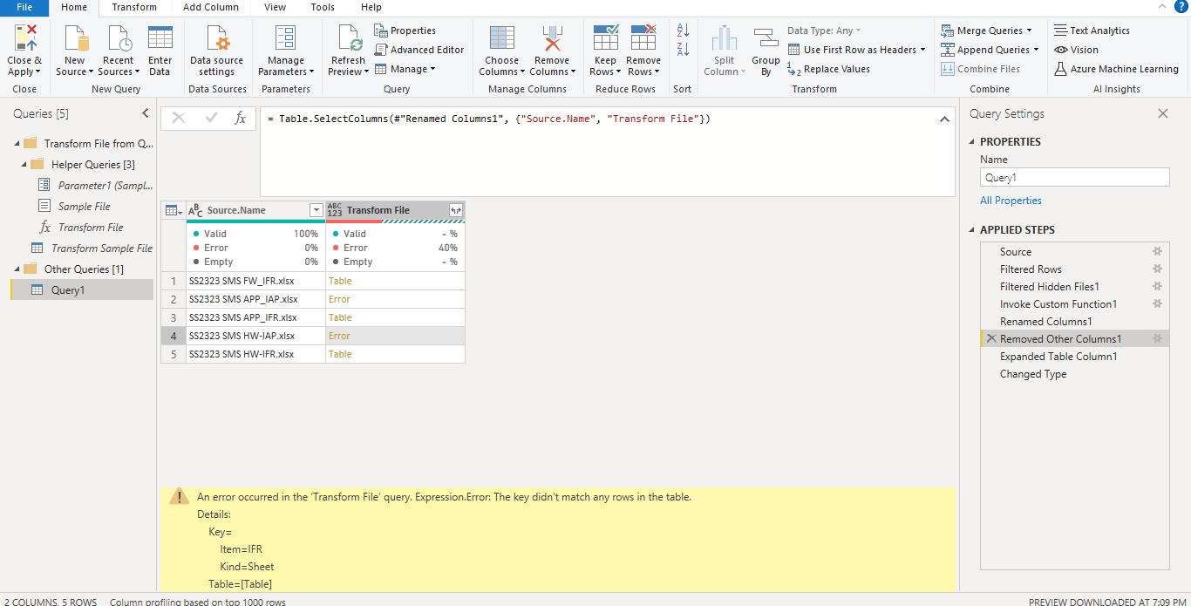The image size is (1191, 606).
Task: Collapse Helper Queries folder
Action: click(22, 164)
